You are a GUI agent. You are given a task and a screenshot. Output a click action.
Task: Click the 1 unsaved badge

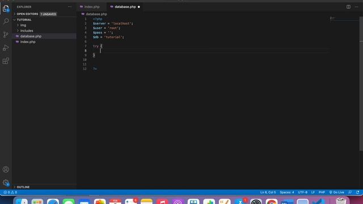48,14
